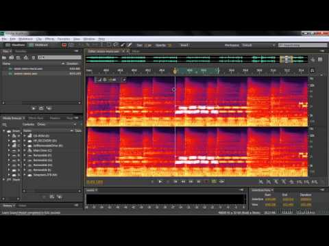Click New File icon in Files panel

[x=19, y=57]
